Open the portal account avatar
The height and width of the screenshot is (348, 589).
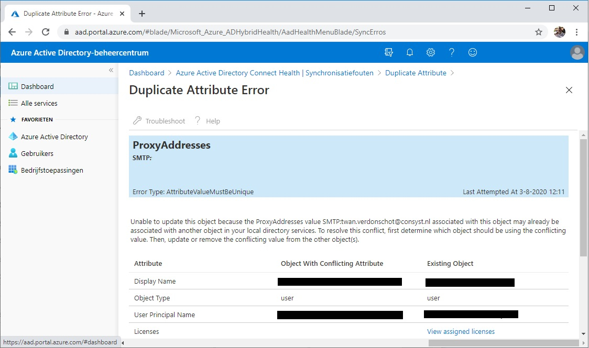point(577,52)
